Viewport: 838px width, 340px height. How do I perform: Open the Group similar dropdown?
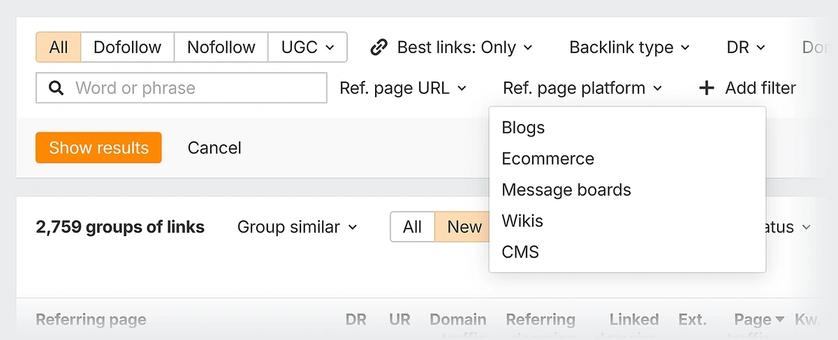tap(297, 227)
